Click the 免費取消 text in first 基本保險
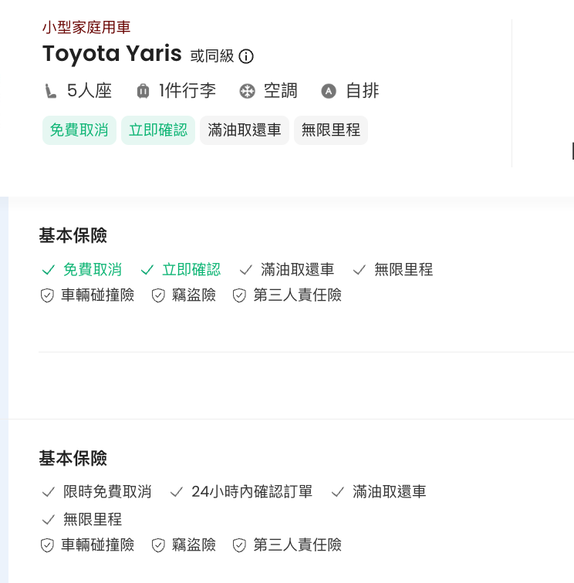This screenshot has width=574, height=583. [x=93, y=270]
